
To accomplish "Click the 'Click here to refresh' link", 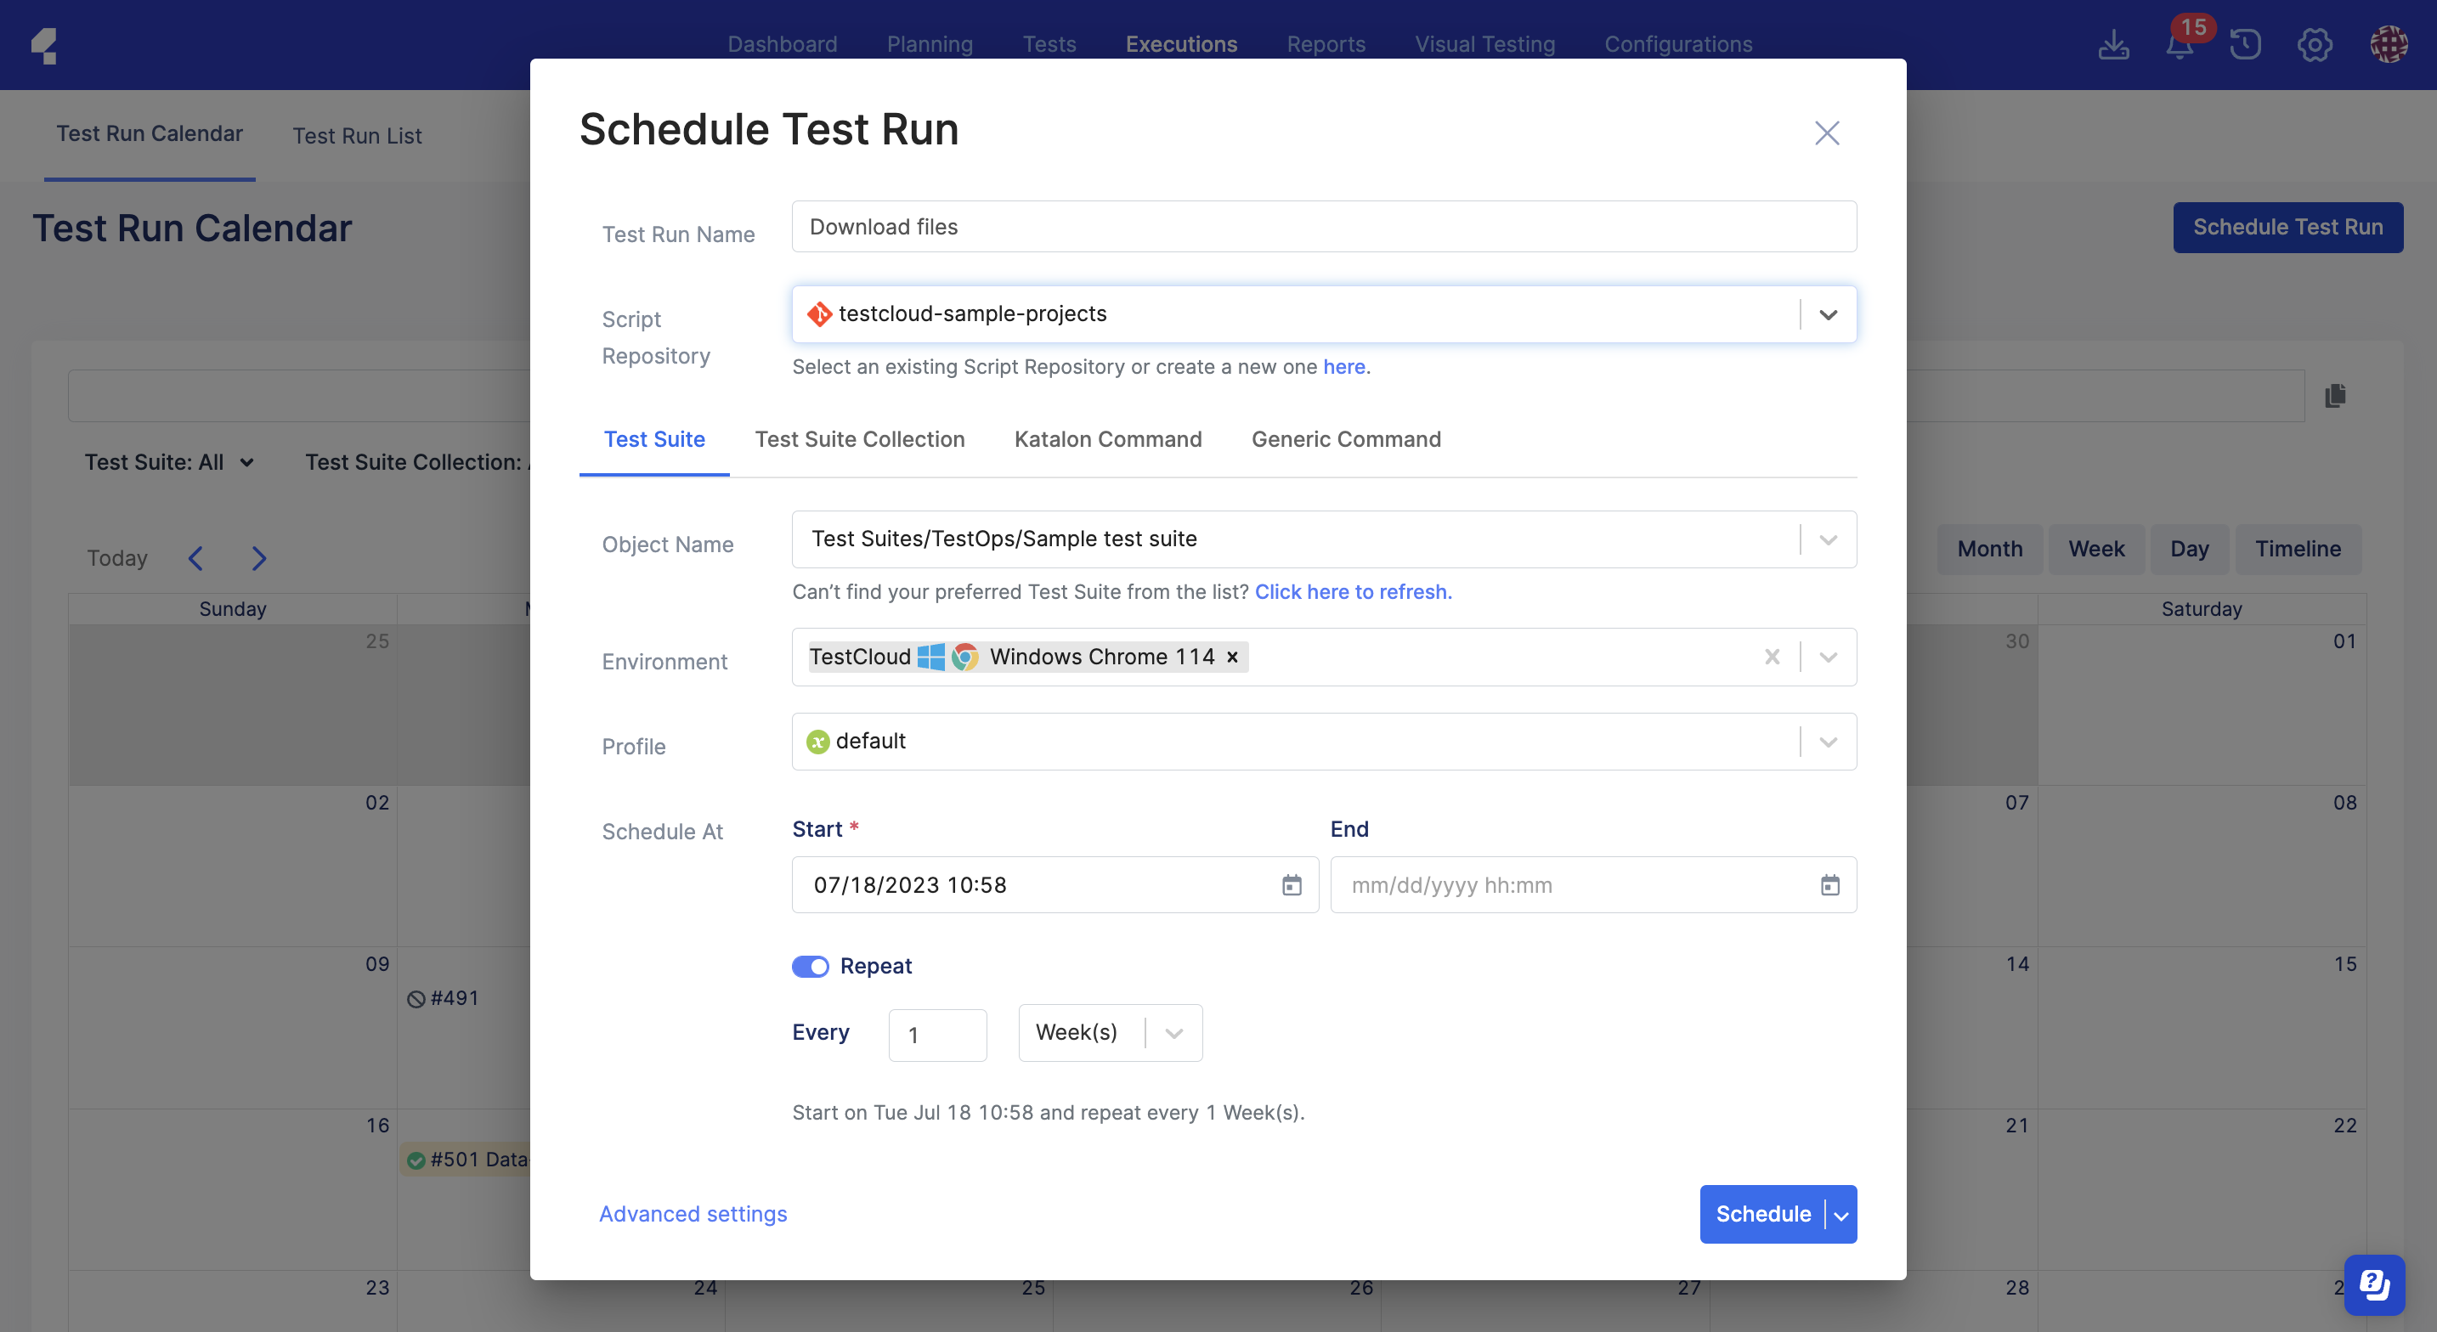I will tap(1352, 591).
